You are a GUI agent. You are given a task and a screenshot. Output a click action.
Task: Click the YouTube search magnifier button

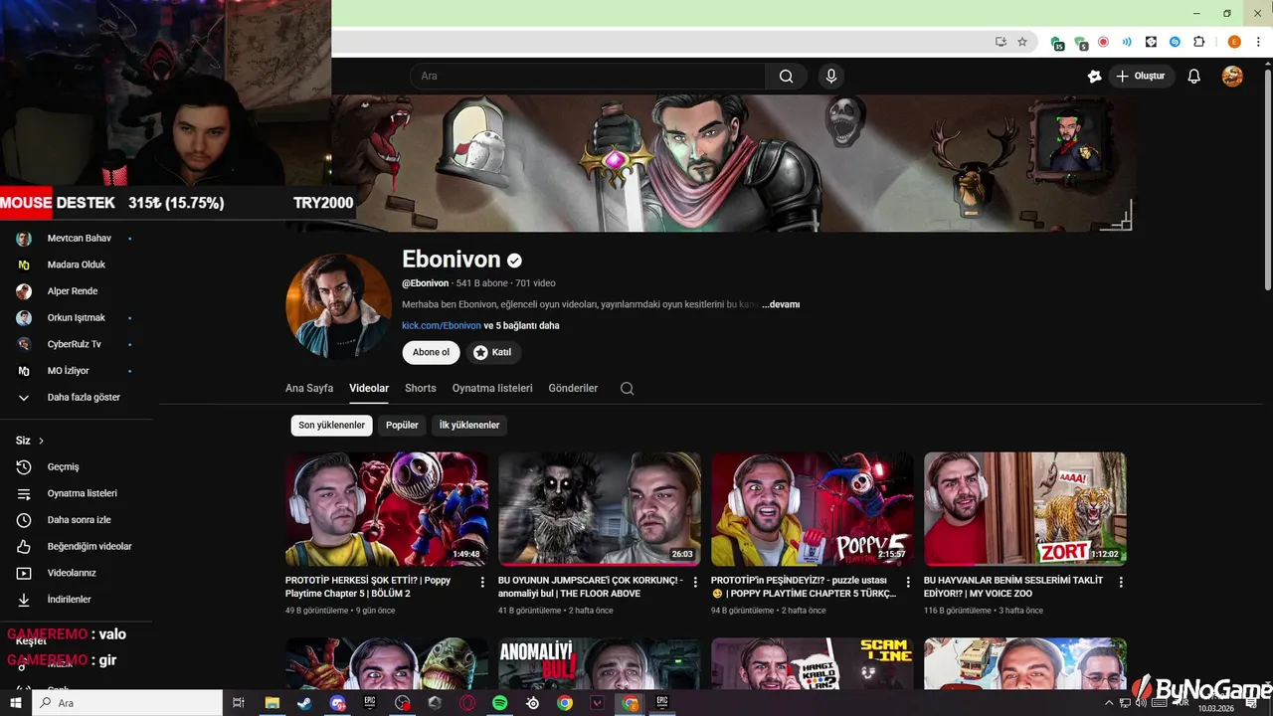[x=786, y=77]
